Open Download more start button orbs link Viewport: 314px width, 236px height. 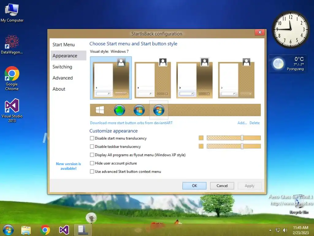[131, 123]
